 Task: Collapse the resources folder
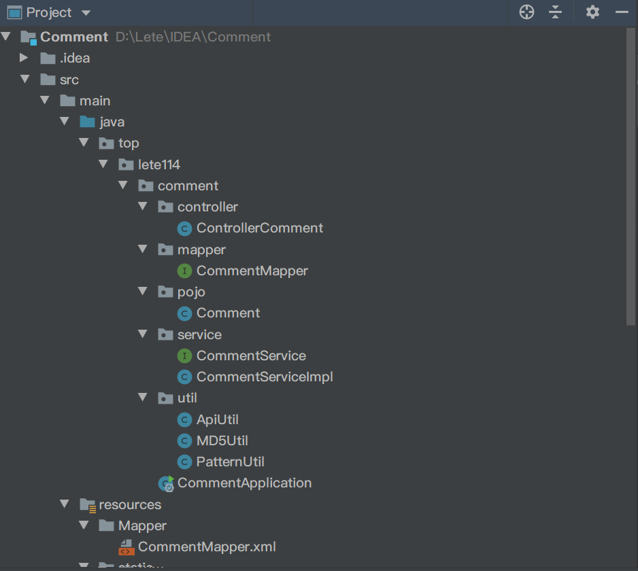click(x=65, y=504)
